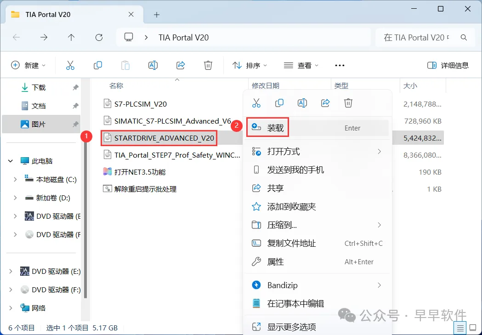Click the Cut icon in the toolbar
Viewport: 482px width, 335px height.
click(x=70, y=65)
